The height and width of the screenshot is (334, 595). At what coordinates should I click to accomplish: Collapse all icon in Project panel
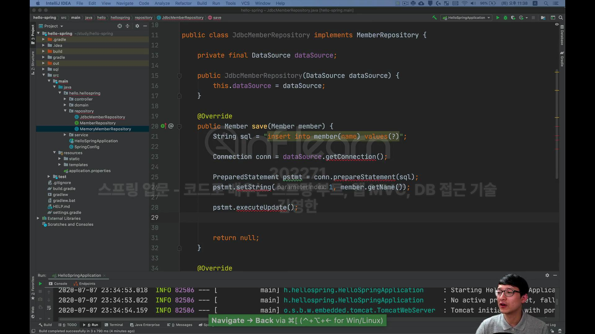coord(127,26)
